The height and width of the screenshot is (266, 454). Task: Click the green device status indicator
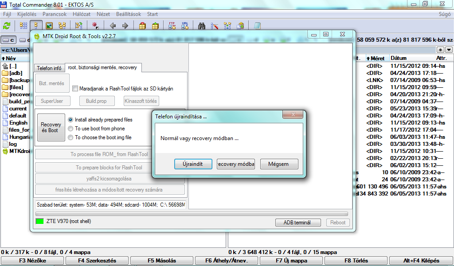(x=39, y=221)
